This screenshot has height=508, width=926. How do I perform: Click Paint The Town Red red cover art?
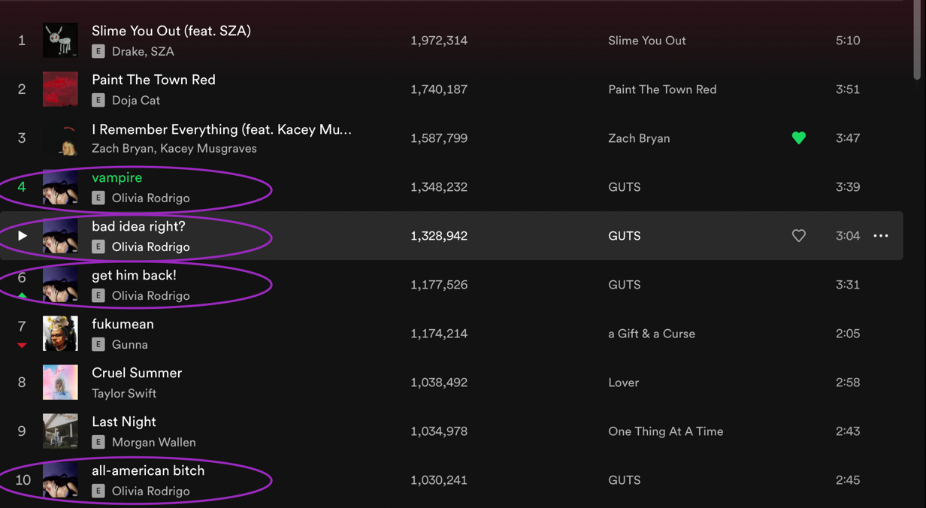pos(60,89)
